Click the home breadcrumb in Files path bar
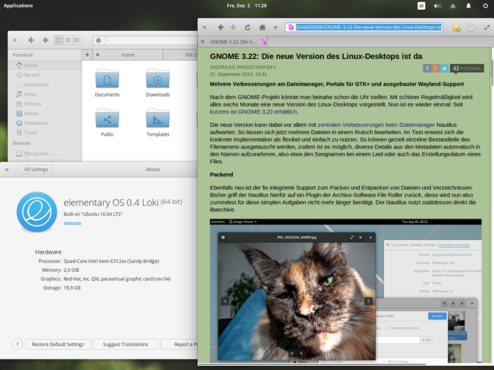The height and width of the screenshot is (370, 494). 99,40
